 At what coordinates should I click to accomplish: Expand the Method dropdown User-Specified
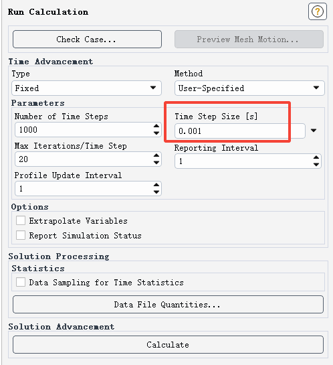tap(249, 88)
